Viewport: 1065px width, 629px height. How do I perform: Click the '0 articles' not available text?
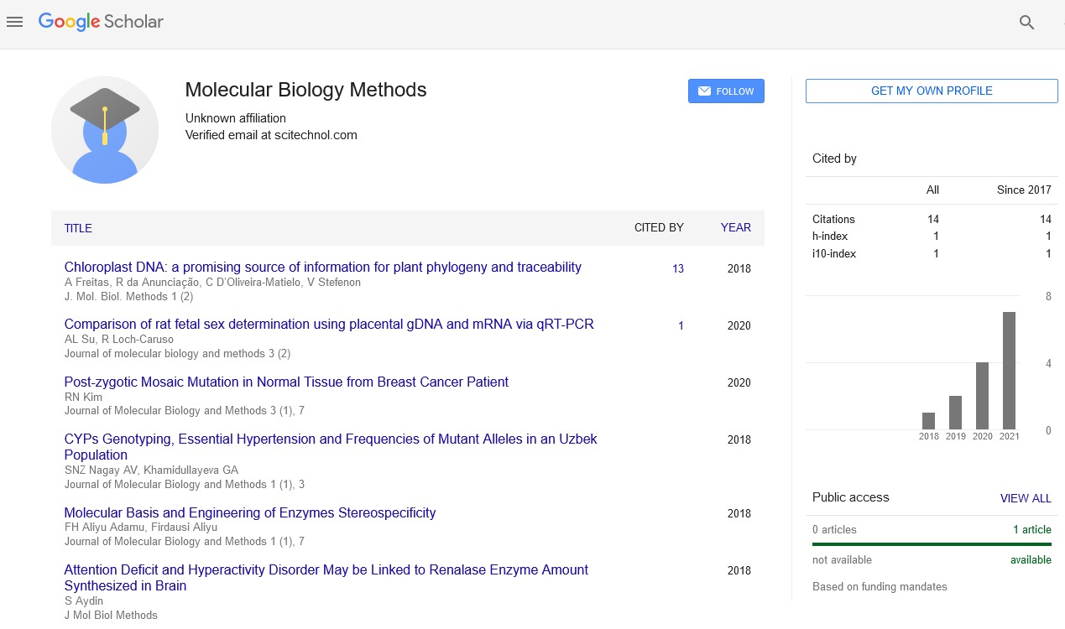pyautogui.click(x=834, y=529)
